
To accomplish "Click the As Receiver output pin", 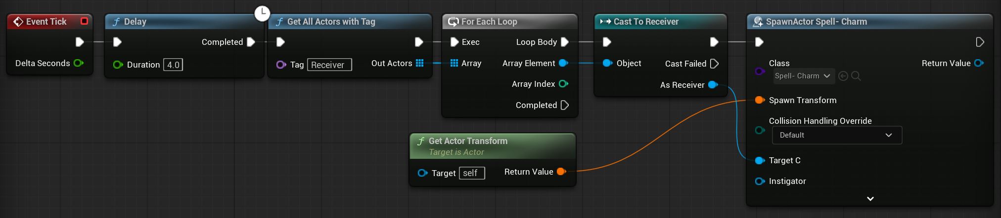I will [x=713, y=85].
